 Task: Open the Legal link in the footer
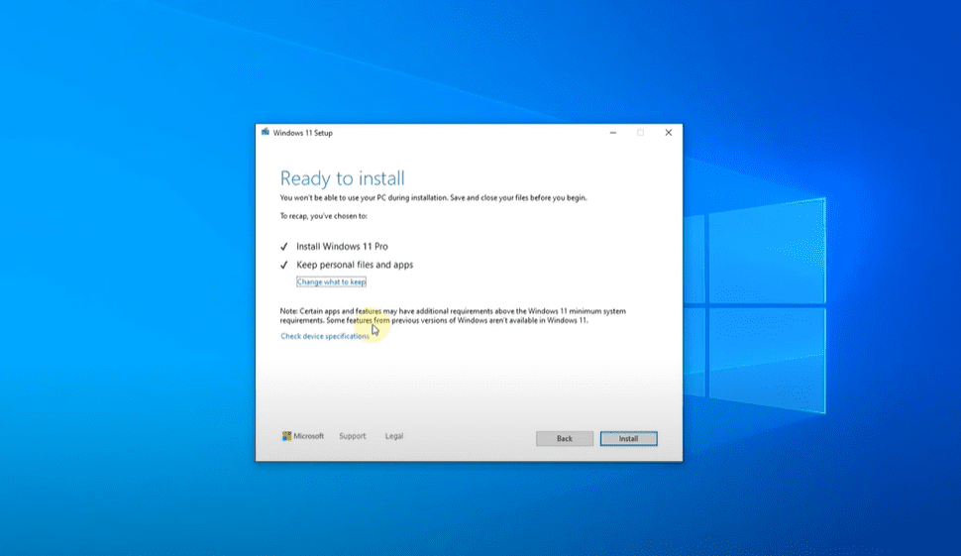[x=394, y=436]
